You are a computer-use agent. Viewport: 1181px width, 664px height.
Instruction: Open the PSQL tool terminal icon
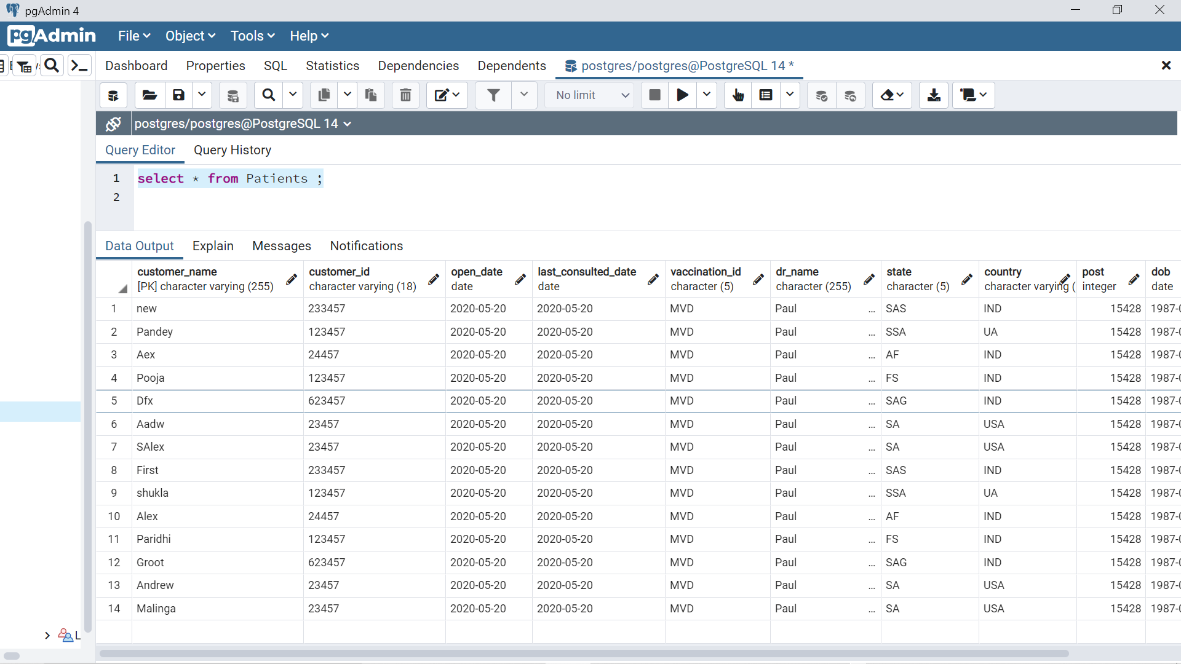pyautogui.click(x=79, y=65)
